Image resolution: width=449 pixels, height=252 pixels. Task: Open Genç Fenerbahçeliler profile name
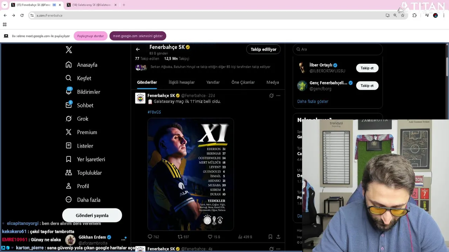point(328,83)
